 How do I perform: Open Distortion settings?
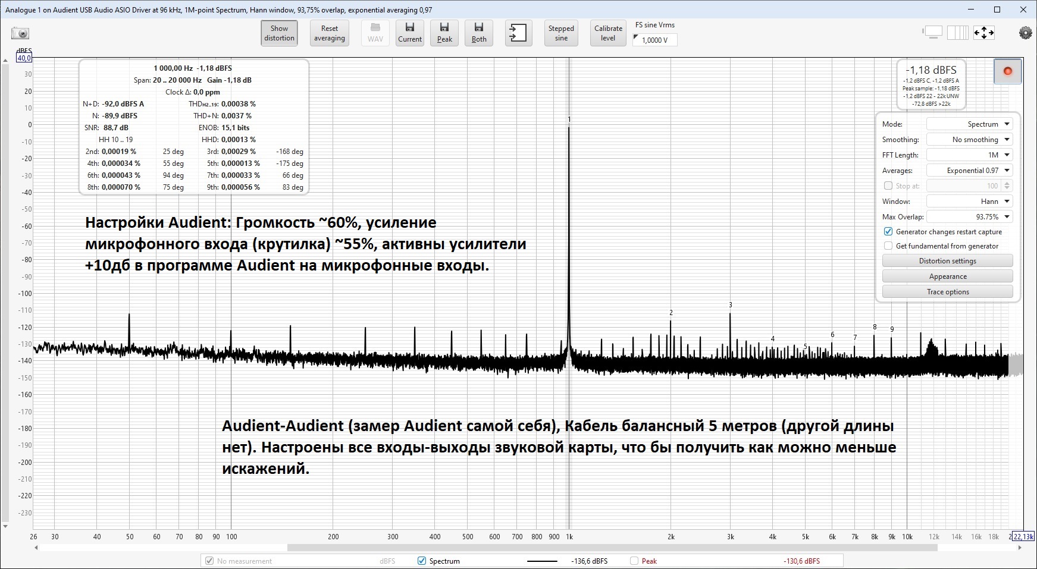tap(947, 261)
